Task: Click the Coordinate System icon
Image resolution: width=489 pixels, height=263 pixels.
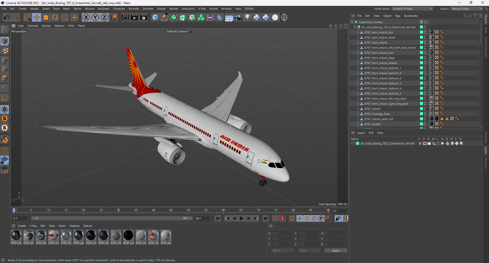Action: click(114, 17)
